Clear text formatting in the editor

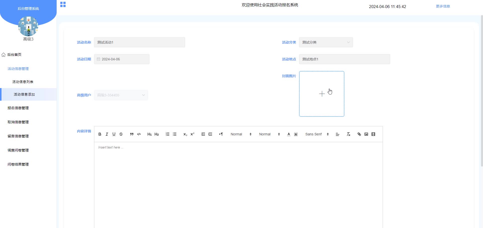tap(348, 134)
